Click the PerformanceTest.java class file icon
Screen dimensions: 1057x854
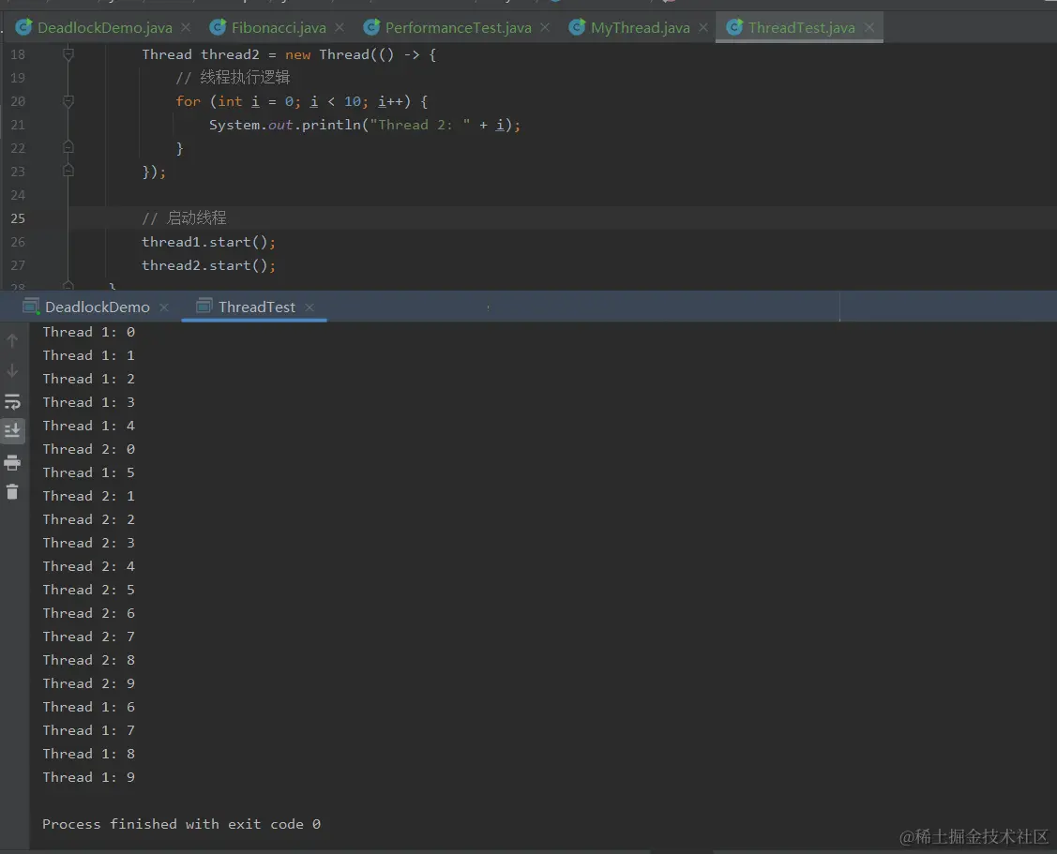coord(371,27)
